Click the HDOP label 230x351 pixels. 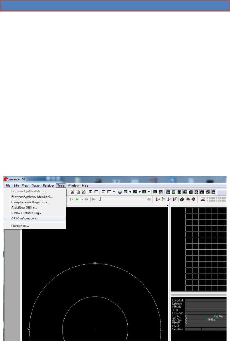click(176, 326)
